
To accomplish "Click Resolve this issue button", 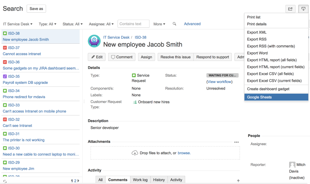I will point(176,57).
